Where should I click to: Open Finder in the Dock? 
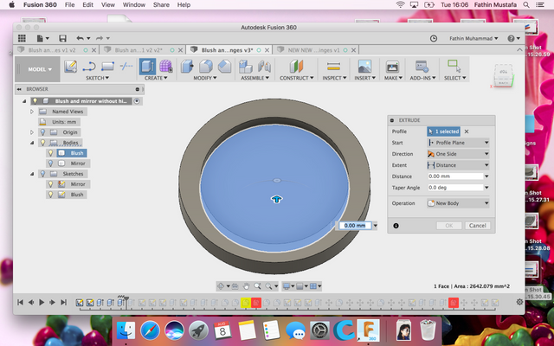click(126, 330)
